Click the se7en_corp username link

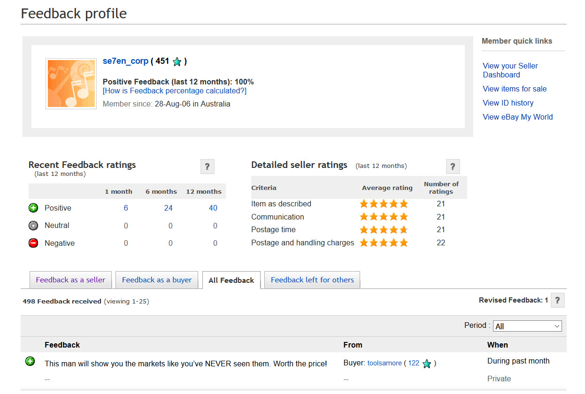[x=125, y=61]
